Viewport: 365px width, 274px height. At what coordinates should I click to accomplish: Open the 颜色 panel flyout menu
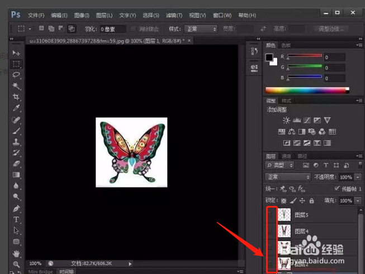click(x=359, y=45)
